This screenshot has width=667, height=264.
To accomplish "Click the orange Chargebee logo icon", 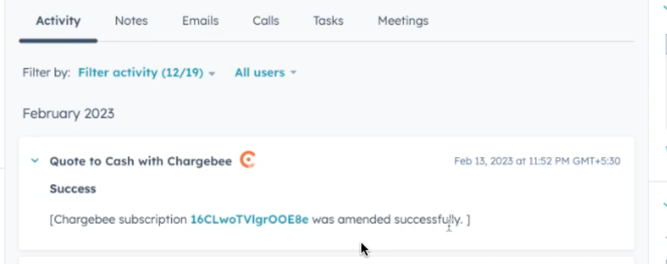I will pos(247,160).
